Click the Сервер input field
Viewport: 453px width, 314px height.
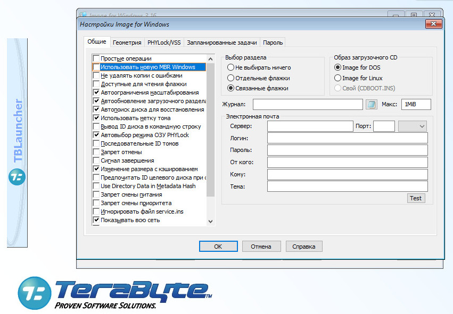310,126
